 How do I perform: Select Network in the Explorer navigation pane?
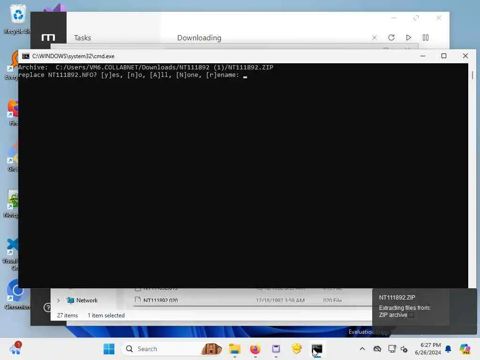(x=87, y=300)
